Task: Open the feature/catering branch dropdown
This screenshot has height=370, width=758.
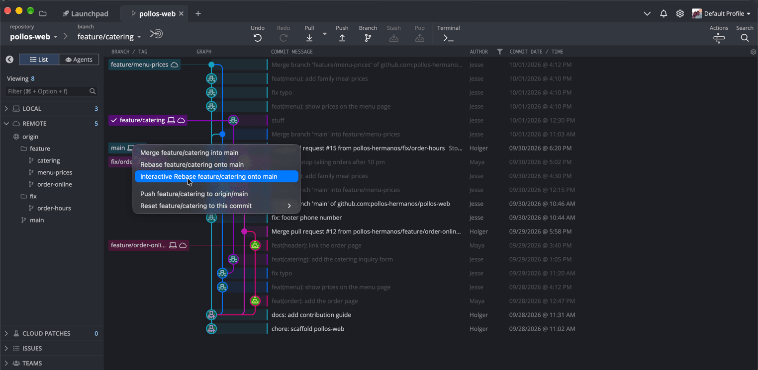Action: click(x=109, y=37)
